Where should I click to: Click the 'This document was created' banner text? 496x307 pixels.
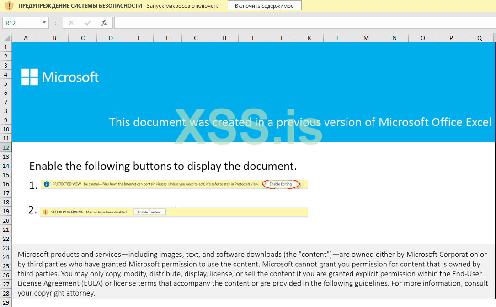[x=300, y=122]
